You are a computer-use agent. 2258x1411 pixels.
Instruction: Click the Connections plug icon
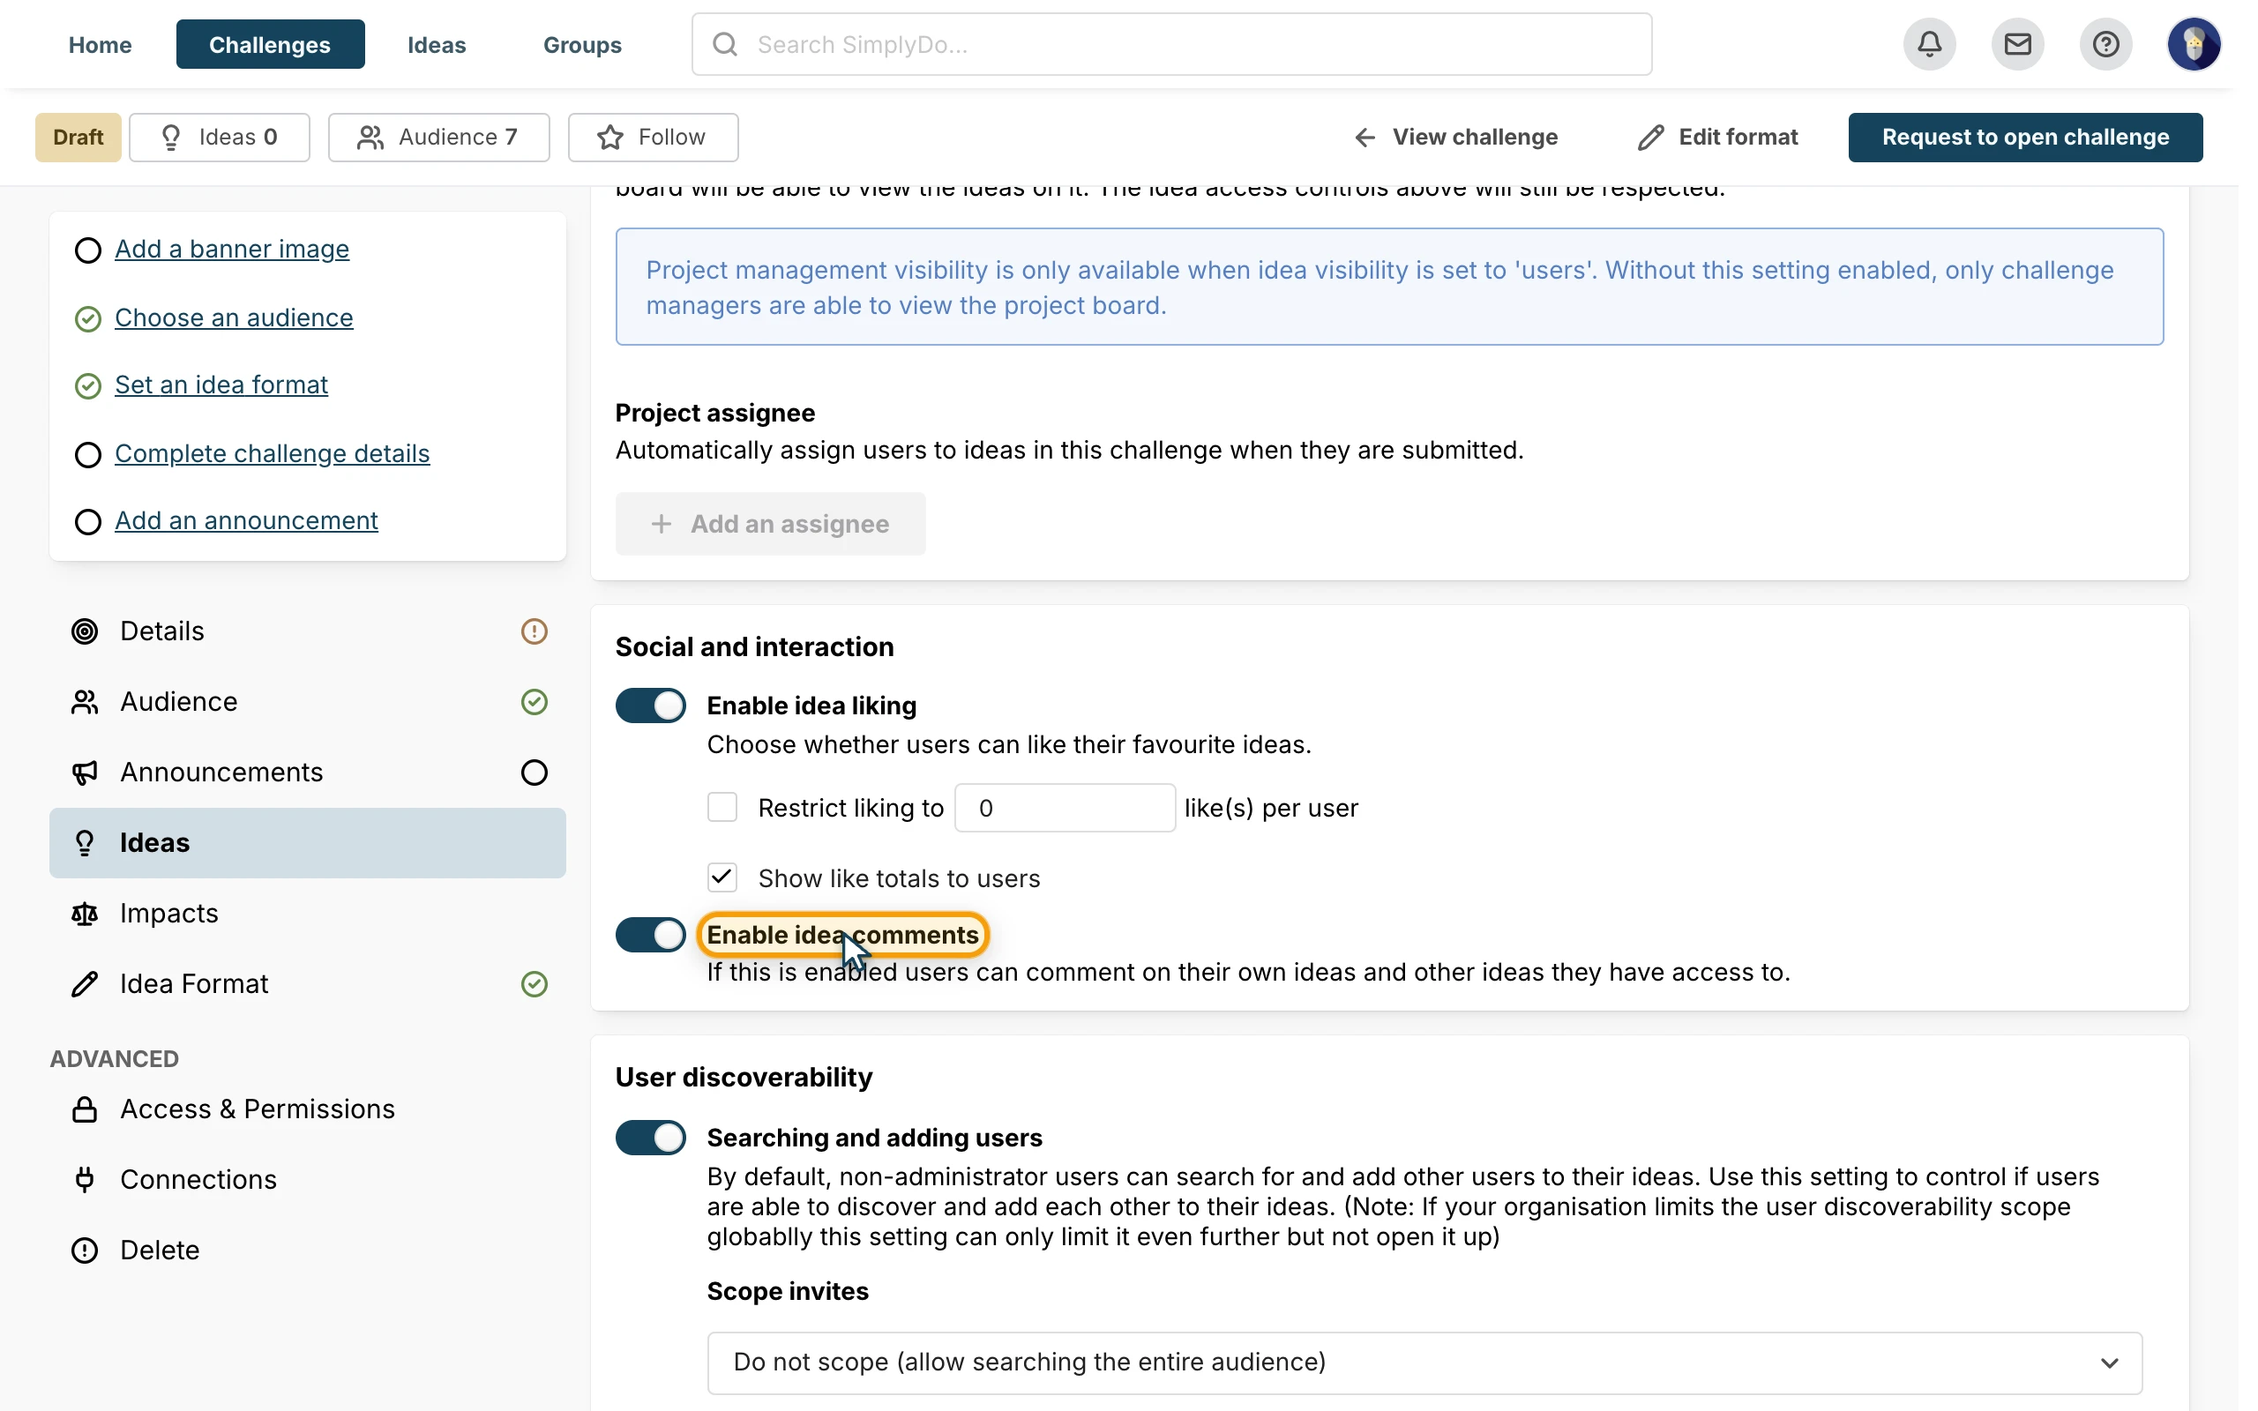click(x=85, y=1180)
